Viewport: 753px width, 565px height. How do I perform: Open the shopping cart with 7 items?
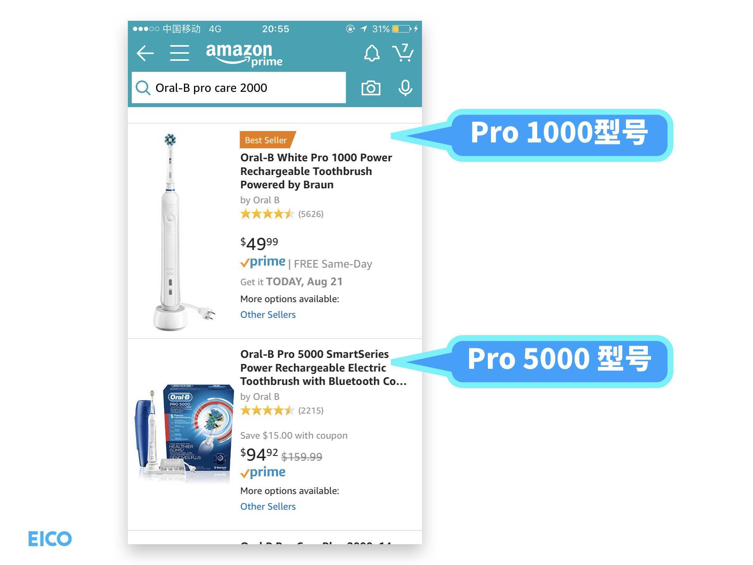403,53
